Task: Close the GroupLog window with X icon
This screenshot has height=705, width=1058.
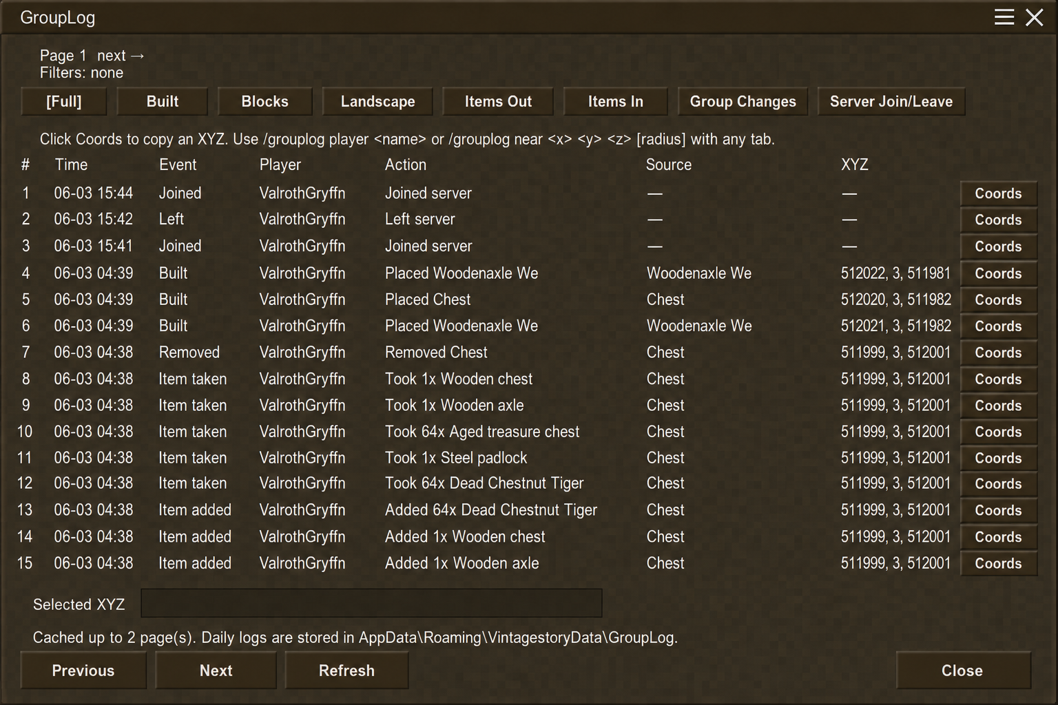Action: point(1035,17)
